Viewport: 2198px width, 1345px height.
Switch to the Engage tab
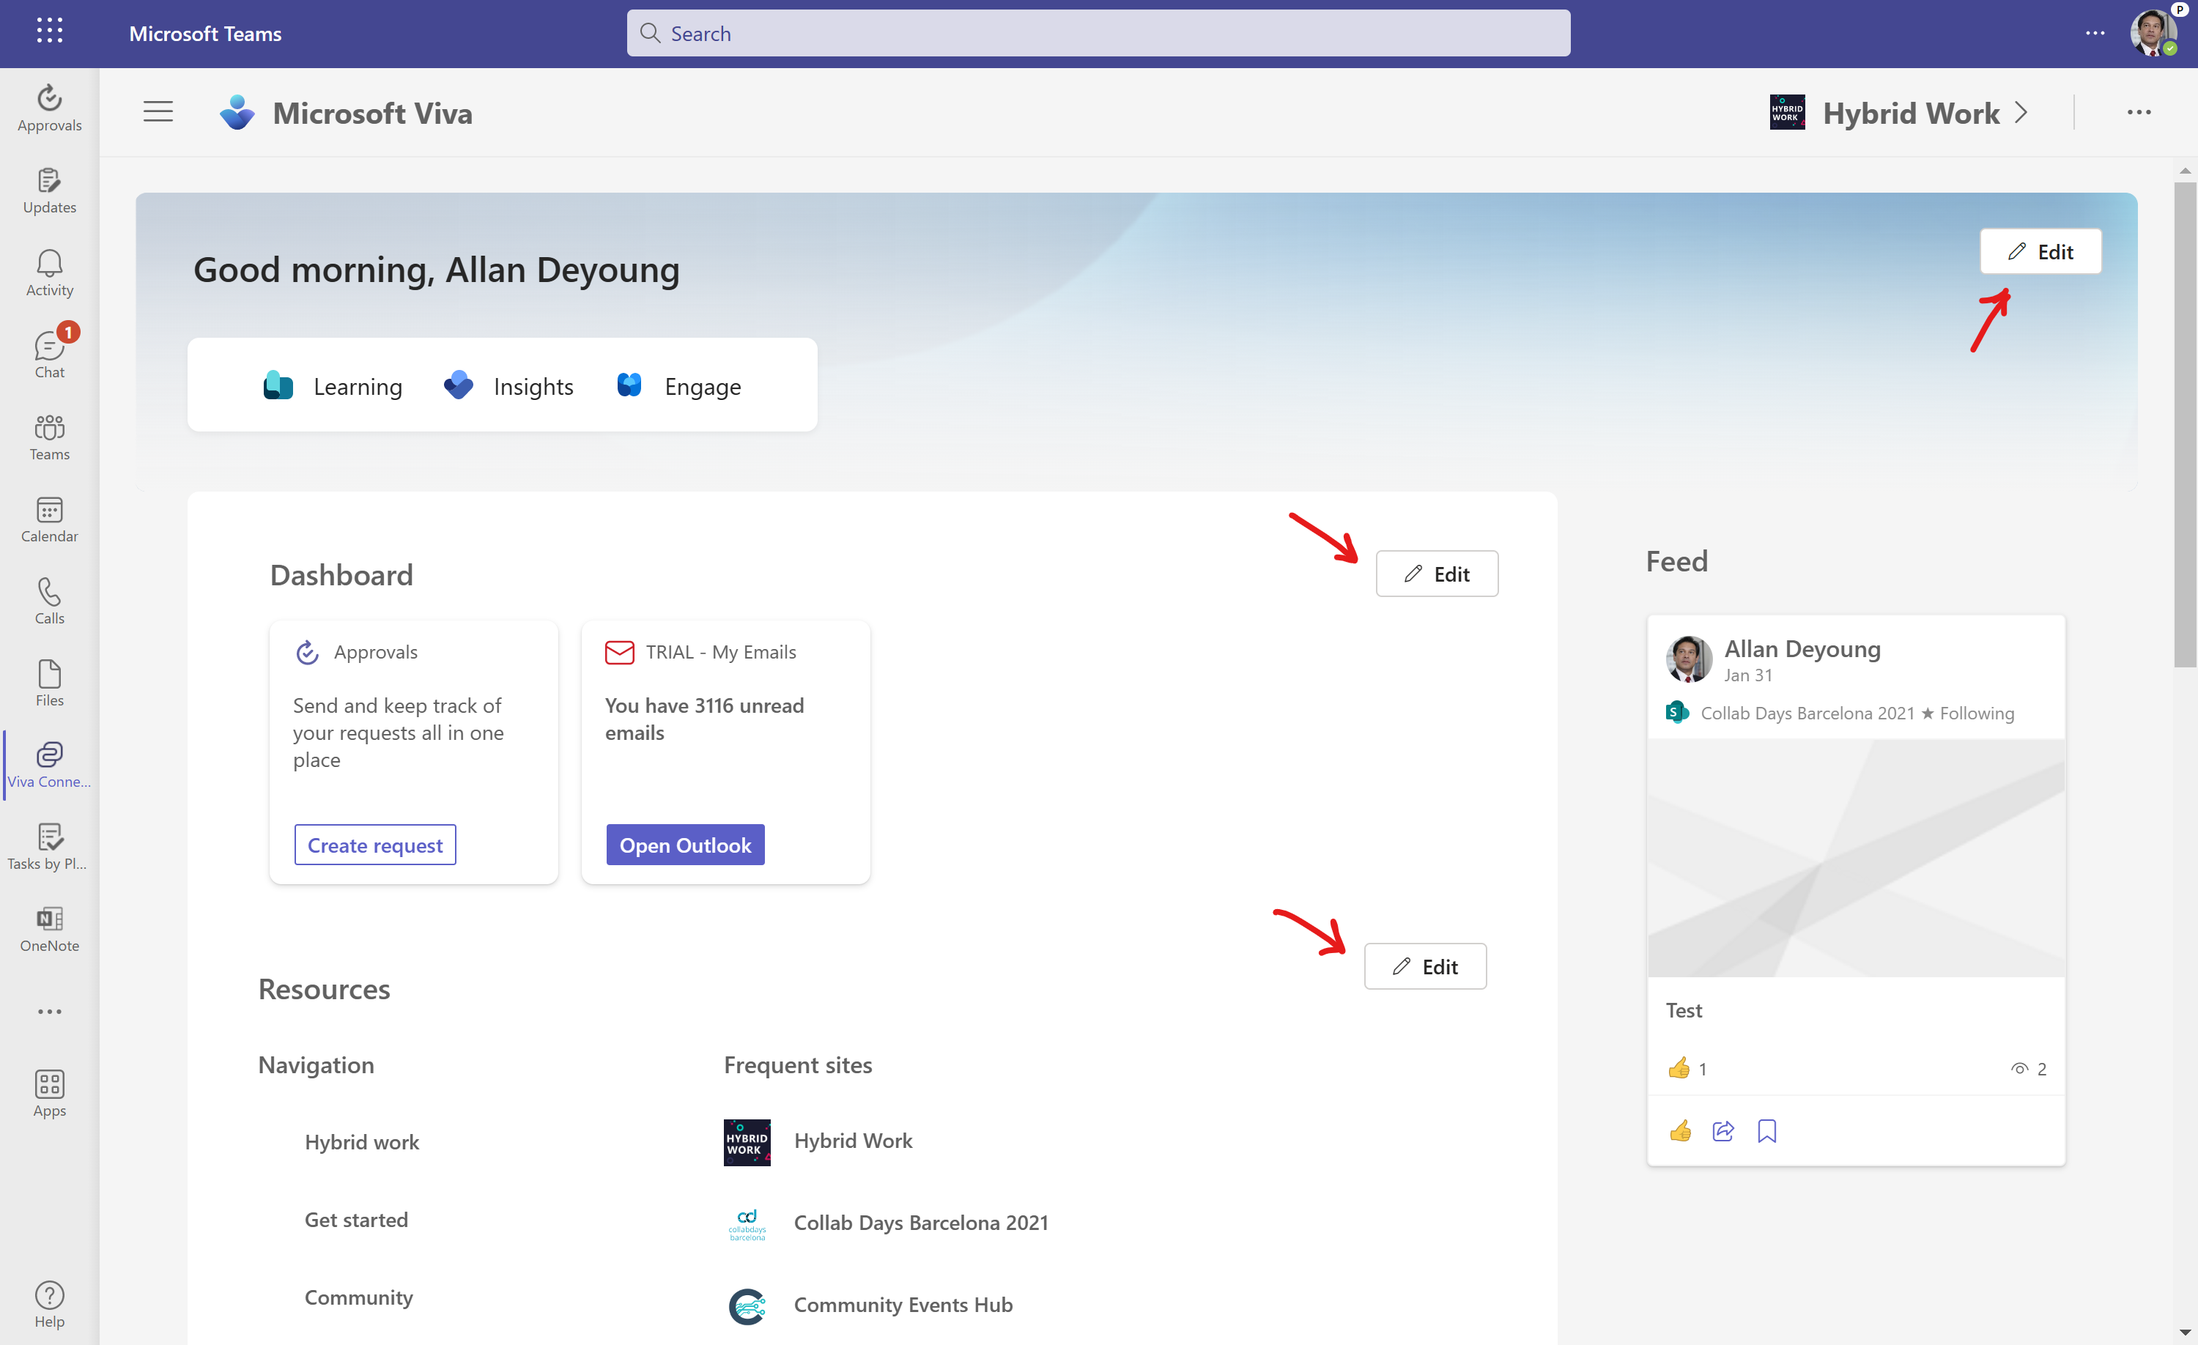coord(679,386)
